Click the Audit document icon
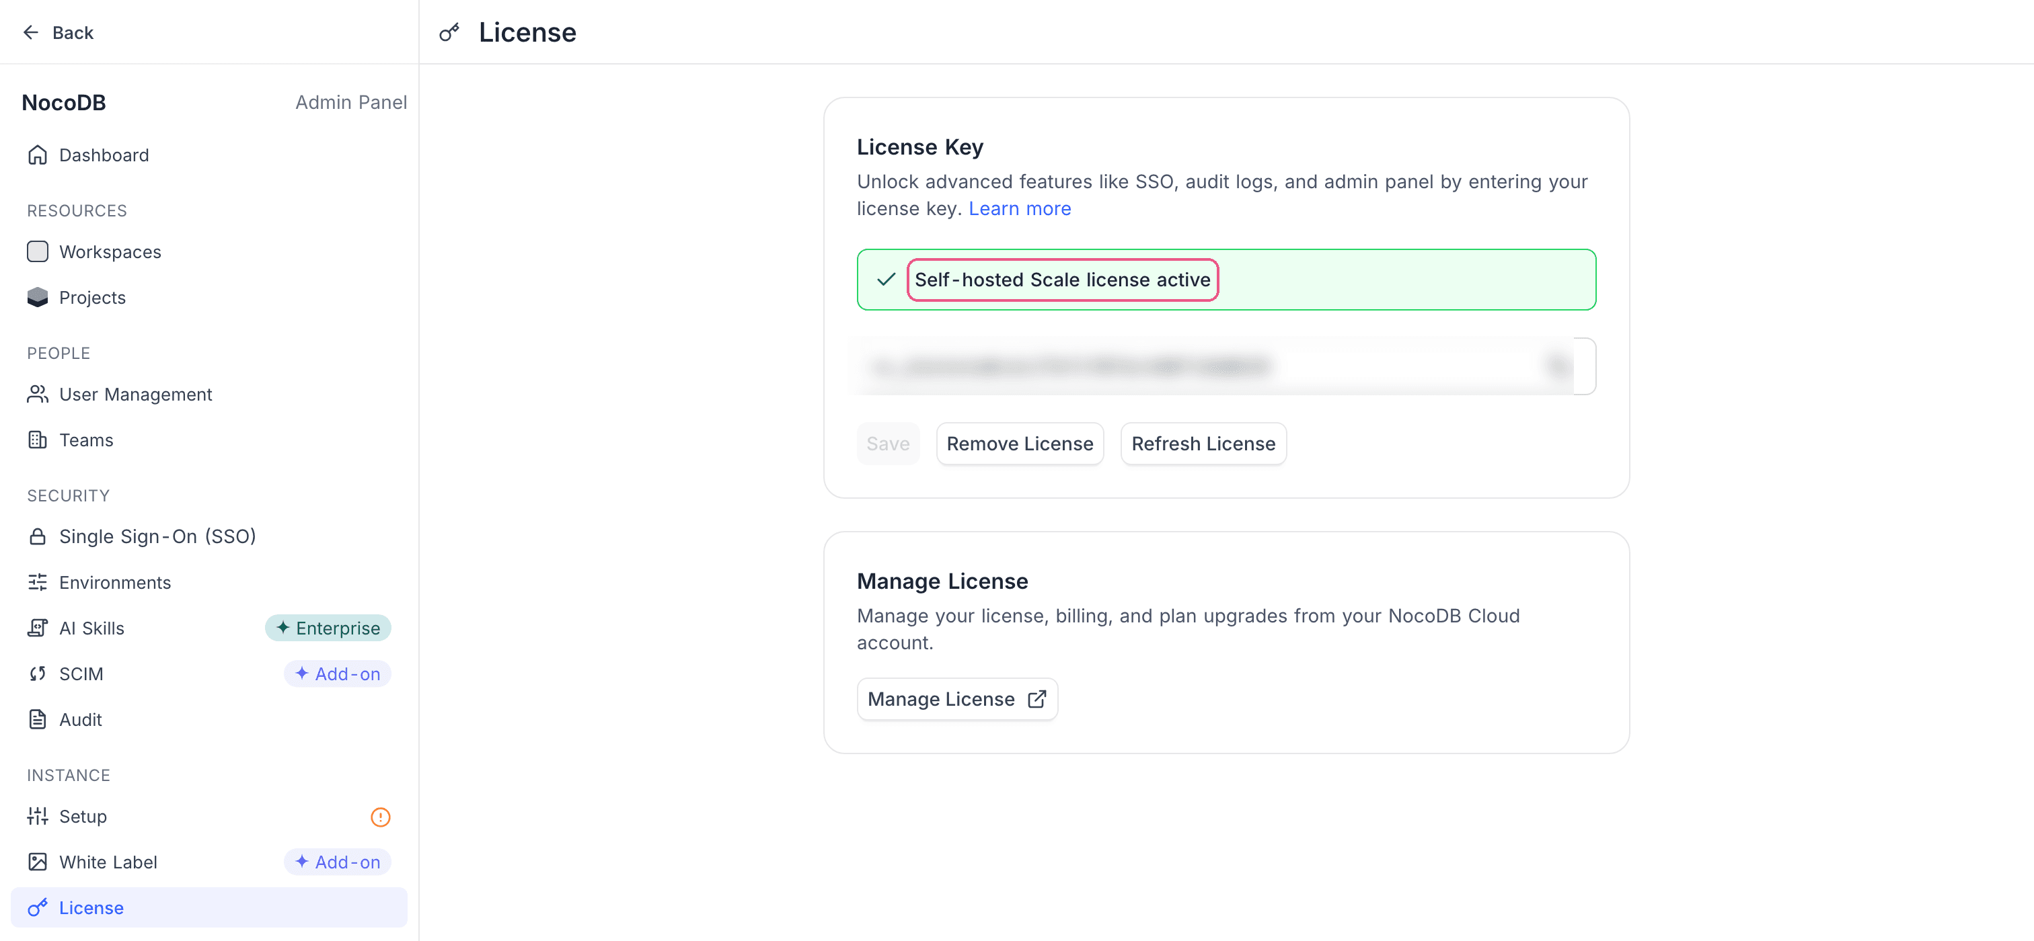2034x941 pixels. (37, 719)
